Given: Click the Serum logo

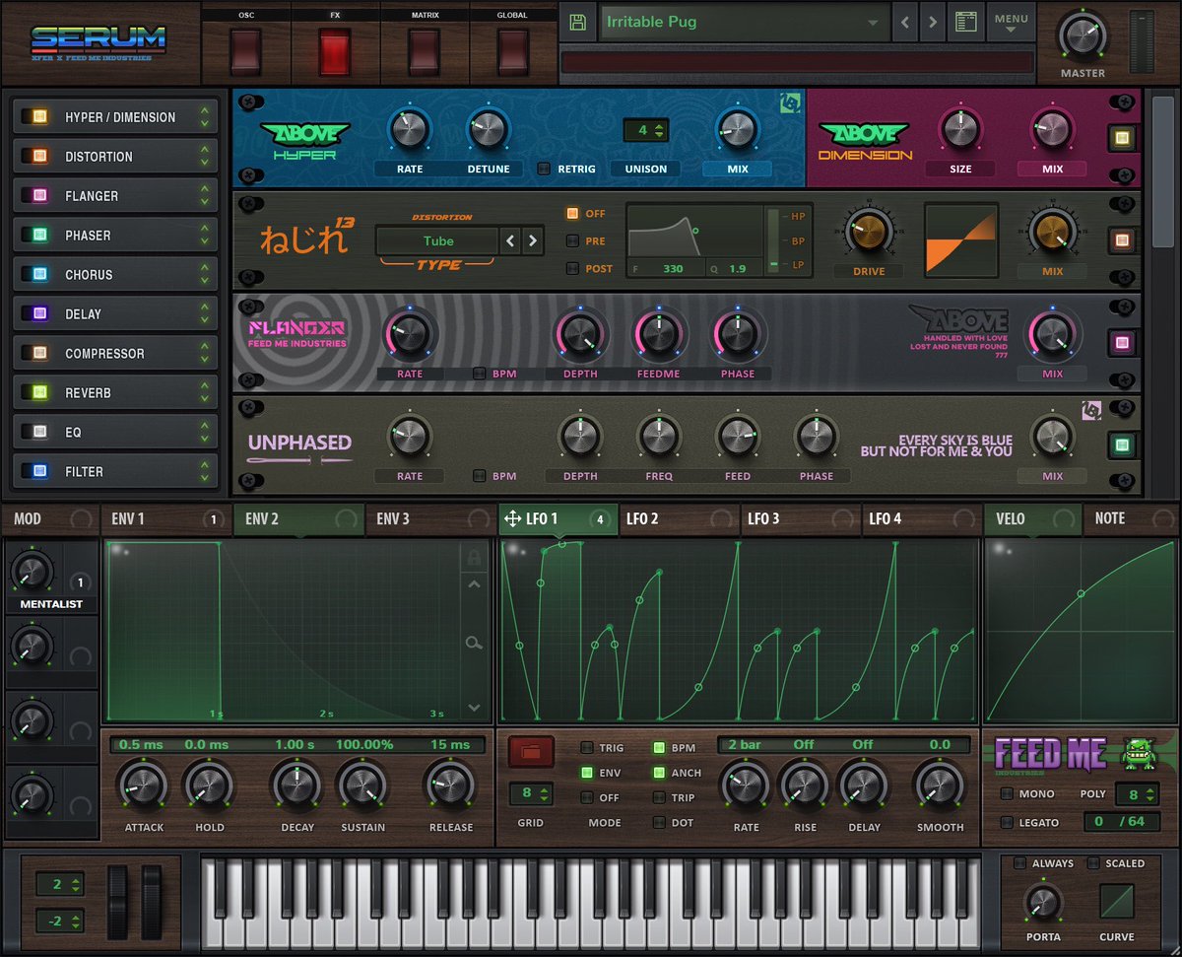Looking at the screenshot, I should click(98, 40).
